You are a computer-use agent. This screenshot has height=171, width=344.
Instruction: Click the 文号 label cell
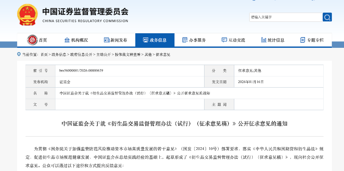click(x=41, y=104)
